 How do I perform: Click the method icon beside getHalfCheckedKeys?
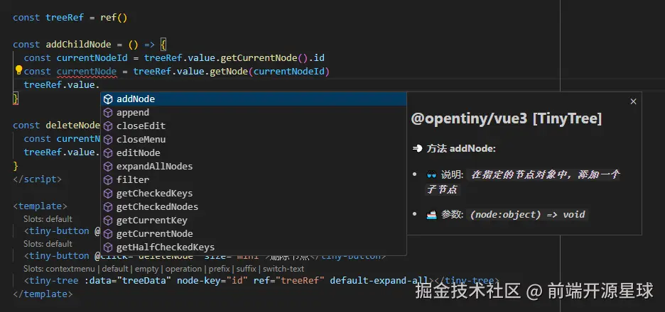pyautogui.click(x=108, y=247)
